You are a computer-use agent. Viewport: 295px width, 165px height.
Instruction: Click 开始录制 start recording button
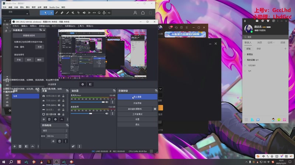coord(137,103)
